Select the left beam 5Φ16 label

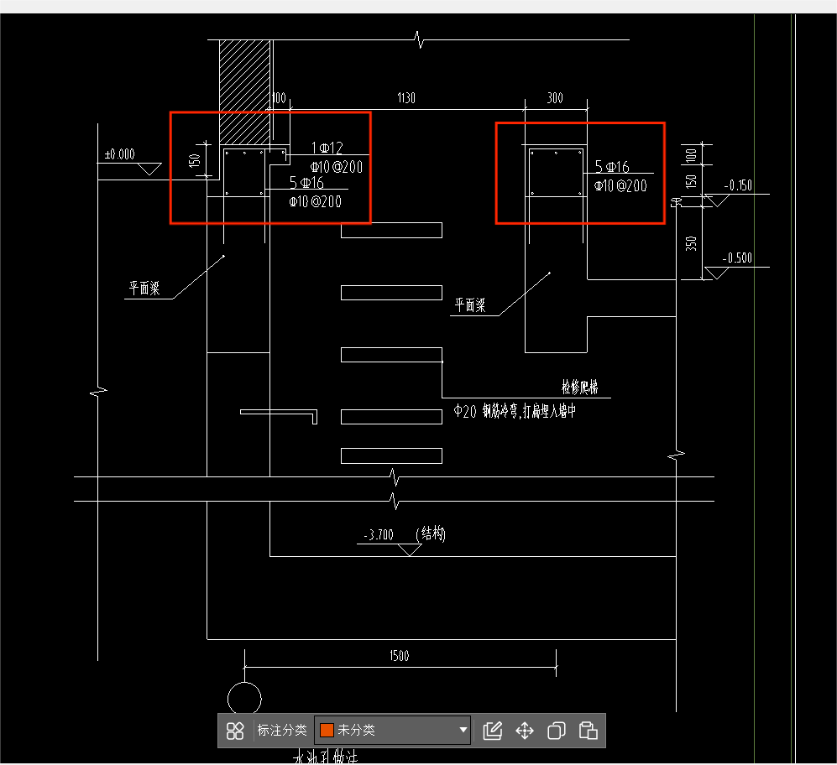(306, 183)
